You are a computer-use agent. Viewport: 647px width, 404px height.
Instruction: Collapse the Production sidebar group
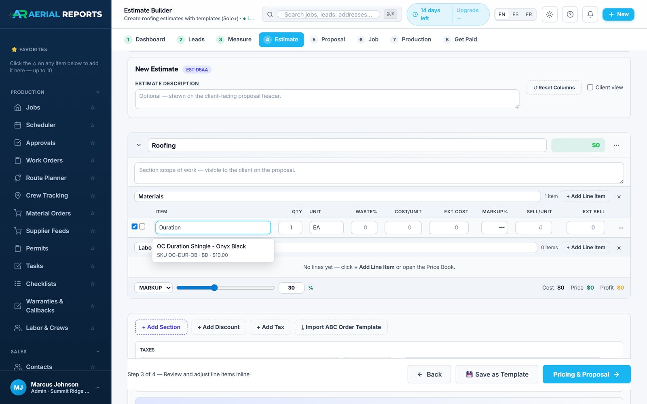pos(98,92)
